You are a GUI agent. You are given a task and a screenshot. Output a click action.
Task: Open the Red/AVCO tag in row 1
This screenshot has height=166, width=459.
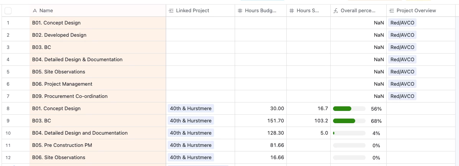[x=402, y=23]
